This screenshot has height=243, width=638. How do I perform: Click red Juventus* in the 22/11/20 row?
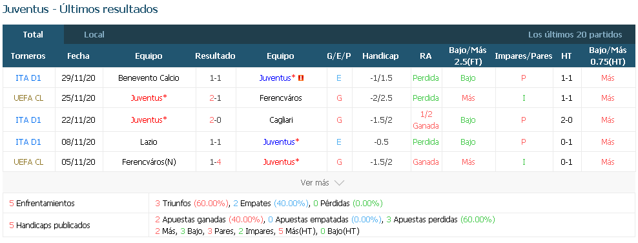pos(149,120)
